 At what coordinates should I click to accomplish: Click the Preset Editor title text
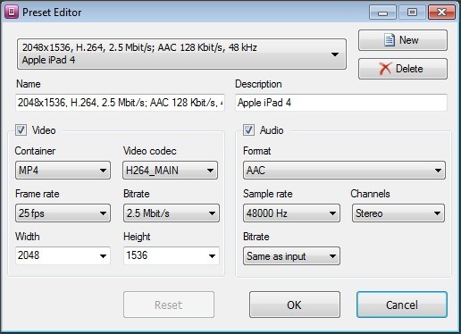(x=52, y=13)
